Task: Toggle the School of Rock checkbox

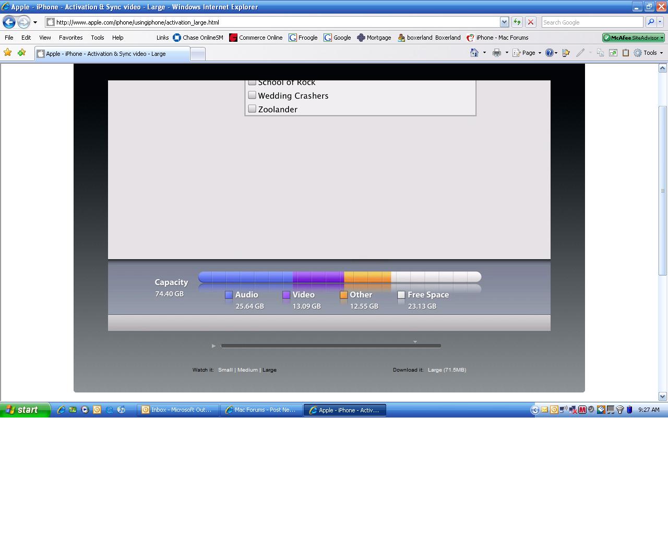Action: pyautogui.click(x=252, y=82)
